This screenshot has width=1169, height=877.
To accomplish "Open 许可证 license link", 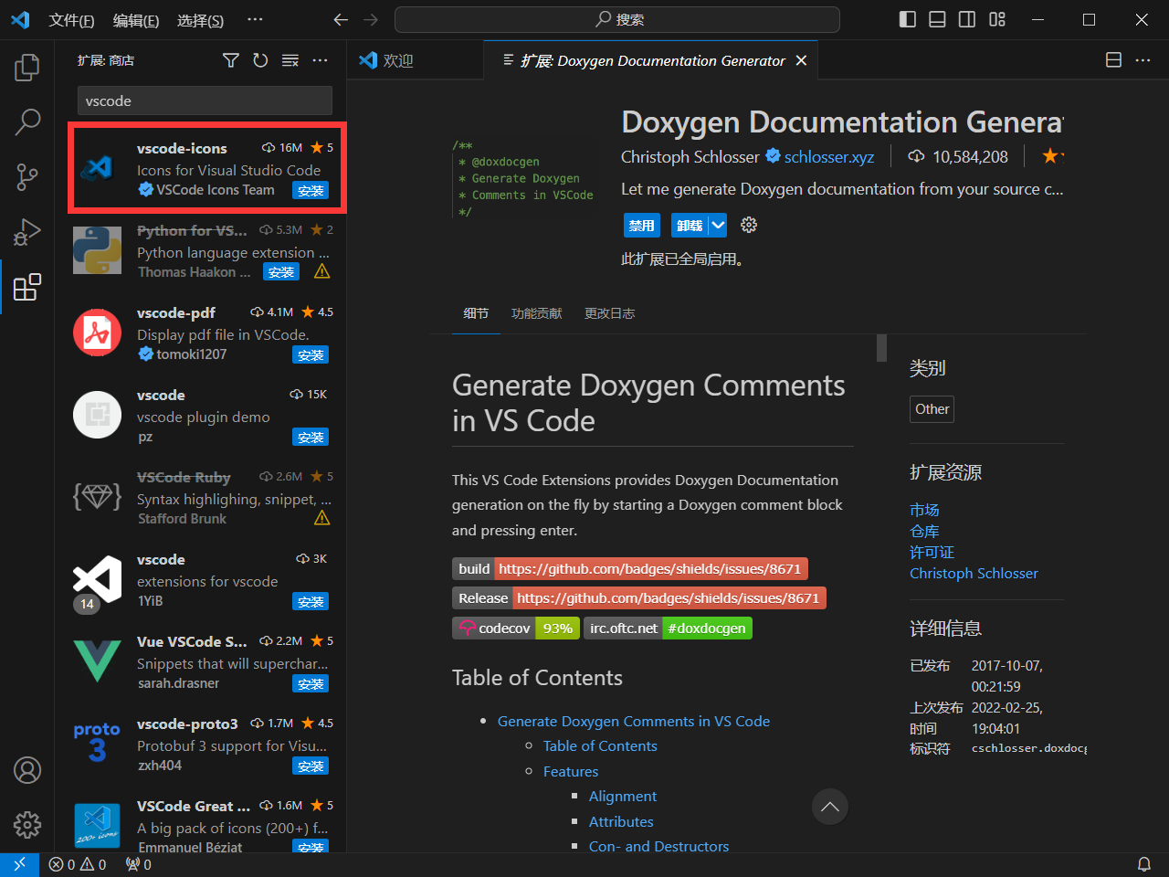I will click(932, 552).
